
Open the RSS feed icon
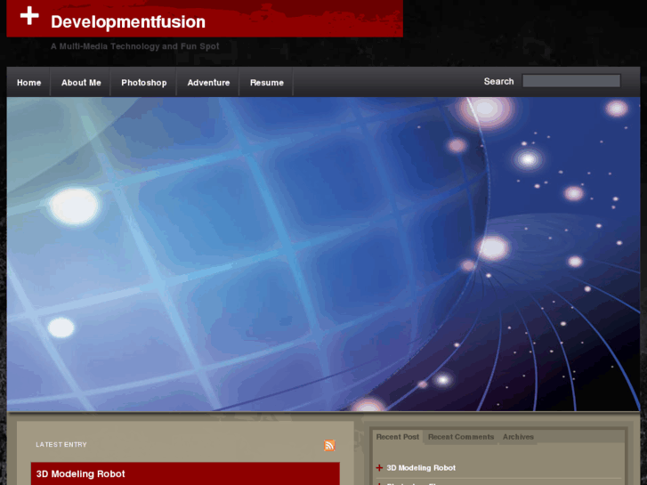[329, 445]
